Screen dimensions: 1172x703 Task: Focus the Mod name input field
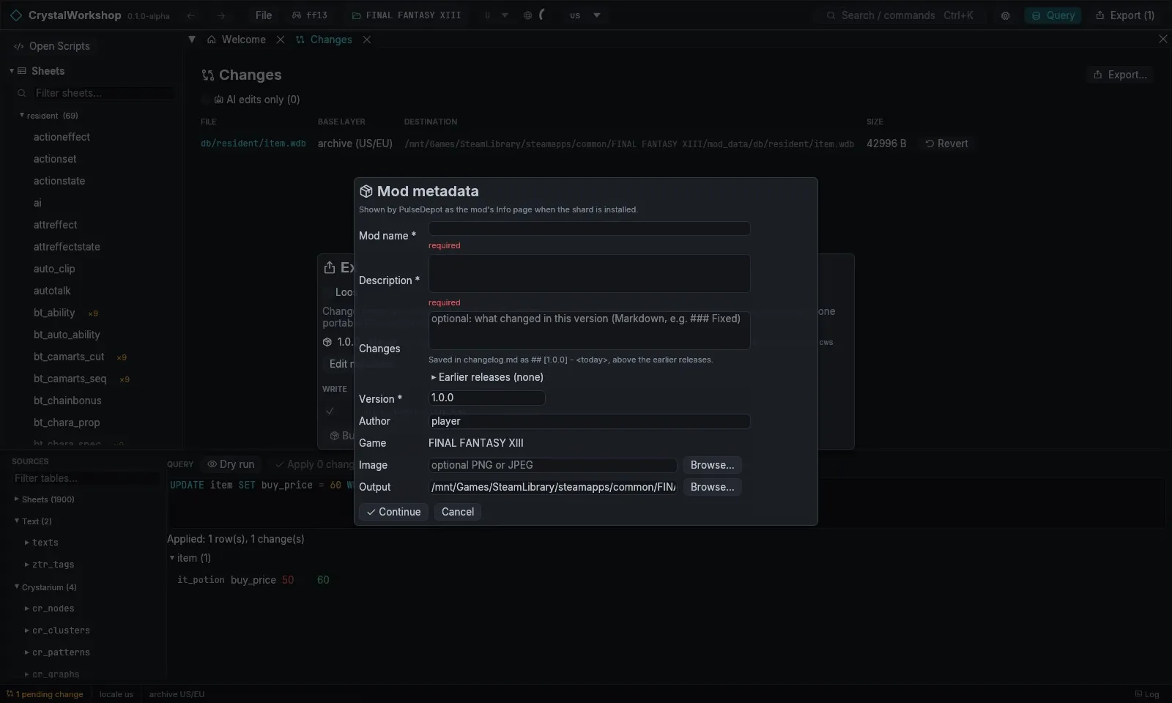(x=589, y=228)
